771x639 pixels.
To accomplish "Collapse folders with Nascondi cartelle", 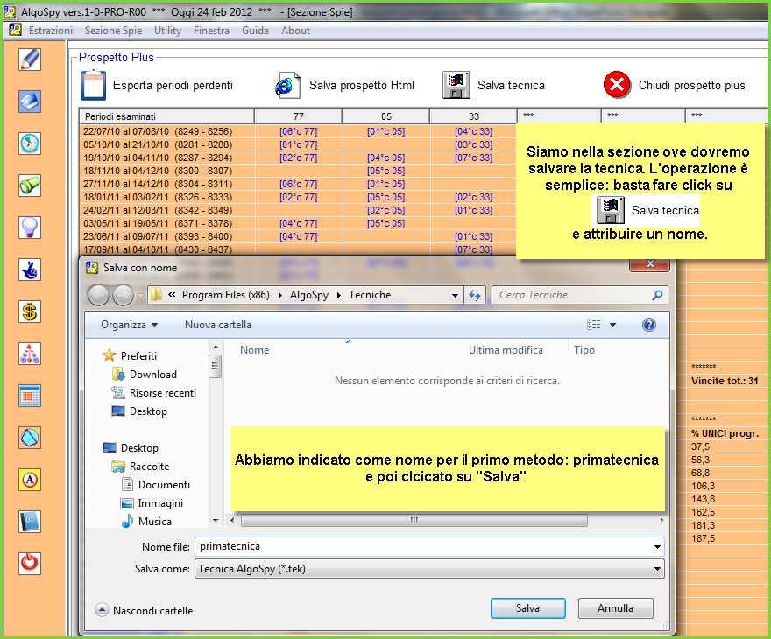I will coord(144,610).
